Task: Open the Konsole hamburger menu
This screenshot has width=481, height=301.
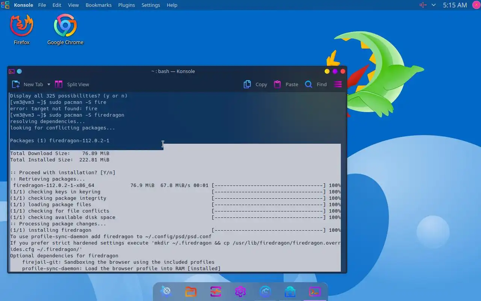Action: click(x=338, y=84)
